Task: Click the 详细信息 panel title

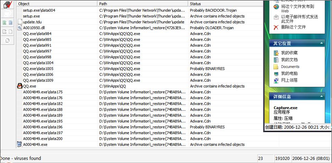Action: 282,96
